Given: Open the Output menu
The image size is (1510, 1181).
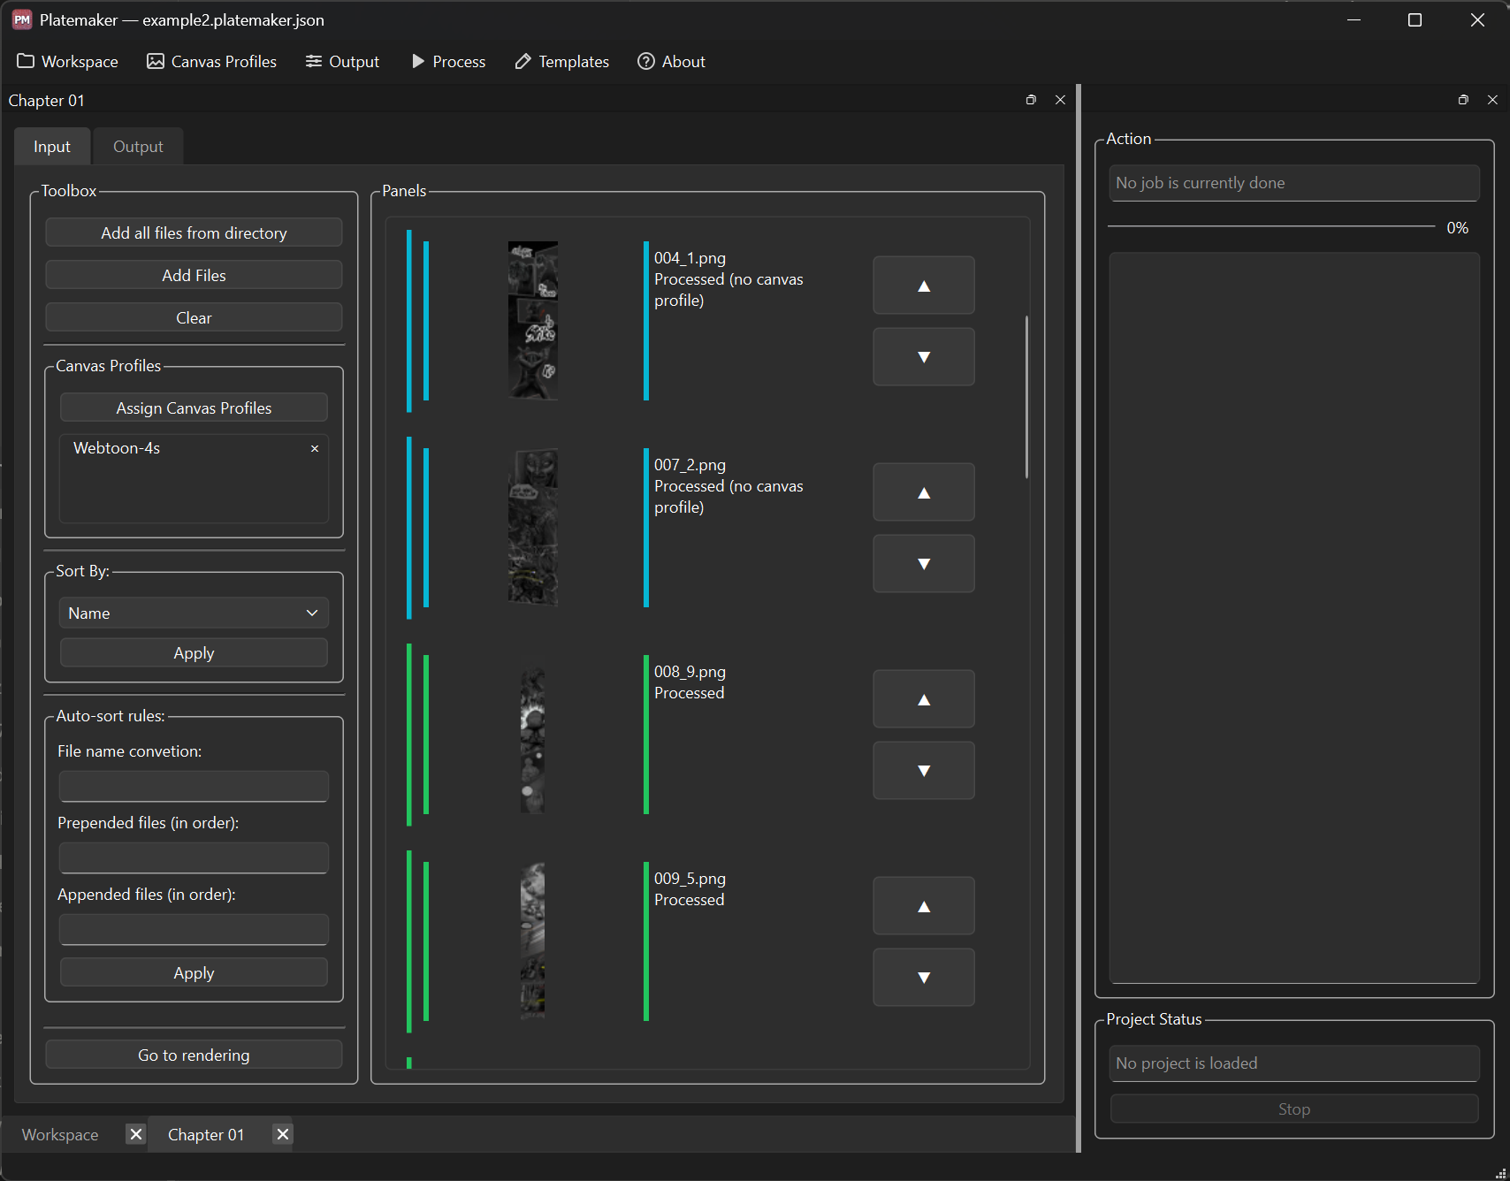Looking at the screenshot, I should tap(342, 62).
